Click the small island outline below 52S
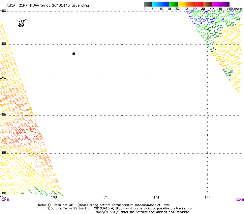Viewport: 244px width, 214px height. click(73, 53)
